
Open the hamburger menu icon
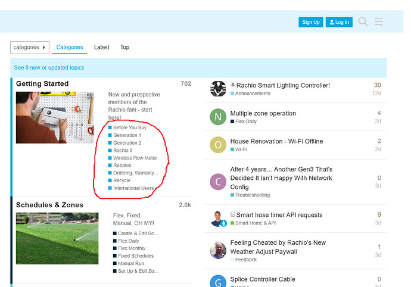tap(379, 21)
